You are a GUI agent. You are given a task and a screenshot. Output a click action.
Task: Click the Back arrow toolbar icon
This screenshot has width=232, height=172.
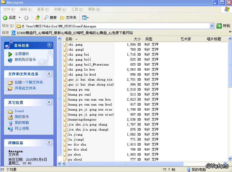tap(5, 18)
